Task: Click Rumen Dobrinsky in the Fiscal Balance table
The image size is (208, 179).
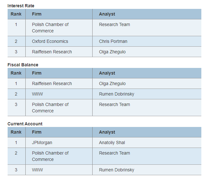Action: click(x=117, y=94)
